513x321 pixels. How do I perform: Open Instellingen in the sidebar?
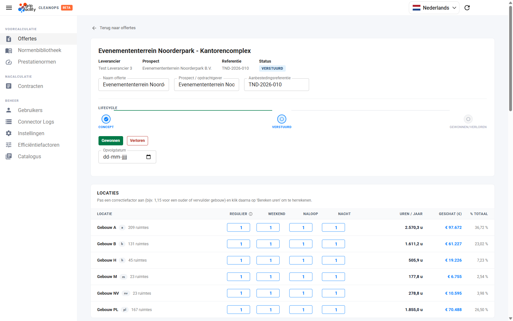(x=38, y=133)
